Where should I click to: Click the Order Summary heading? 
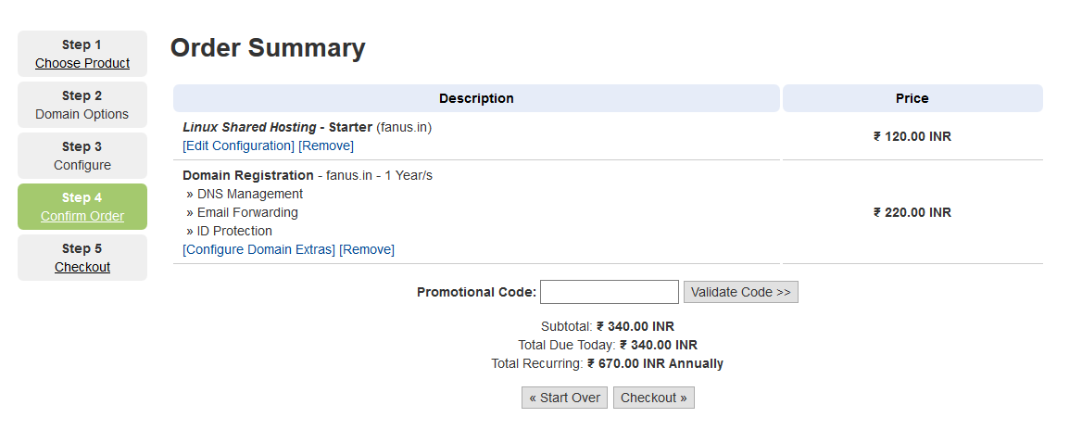tap(268, 47)
